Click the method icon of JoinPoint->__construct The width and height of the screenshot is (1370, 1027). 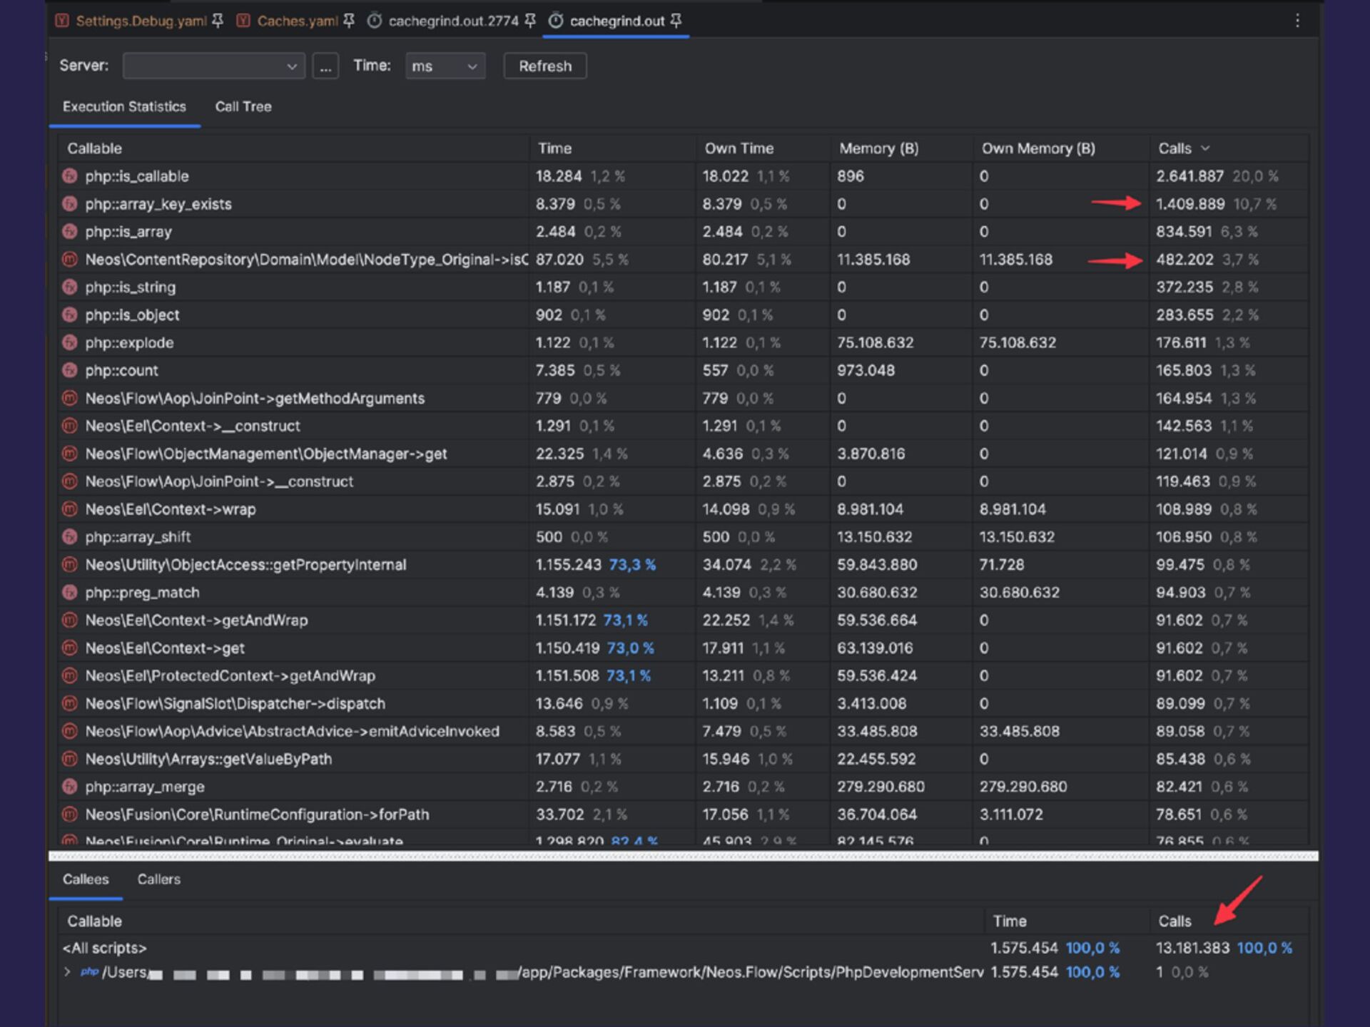point(69,481)
